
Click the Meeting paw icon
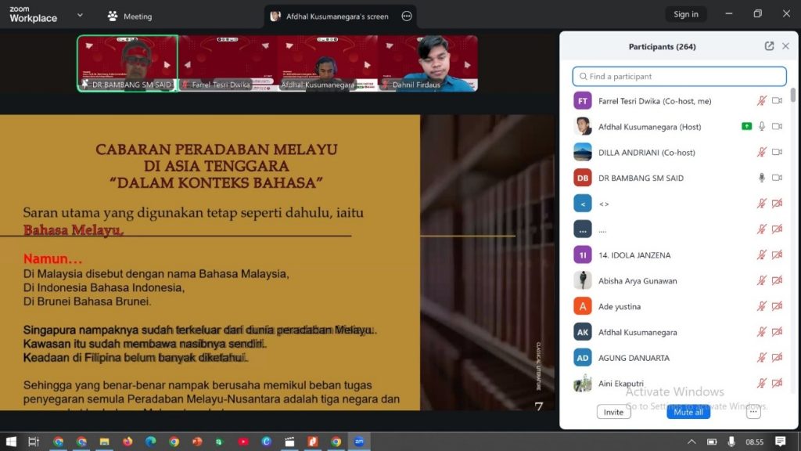point(113,16)
